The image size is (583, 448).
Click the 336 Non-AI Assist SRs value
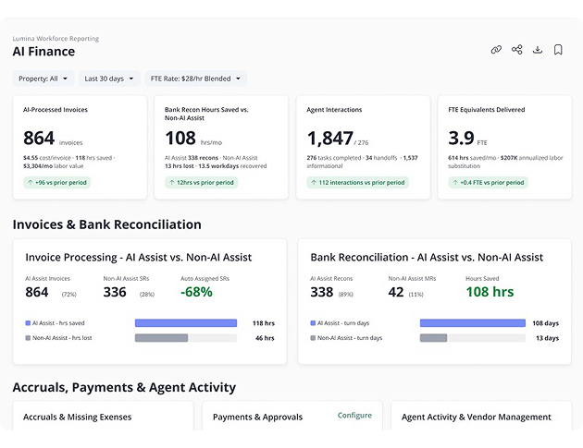pos(115,292)
